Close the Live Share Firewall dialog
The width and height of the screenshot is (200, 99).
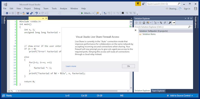tap(135, 30)
